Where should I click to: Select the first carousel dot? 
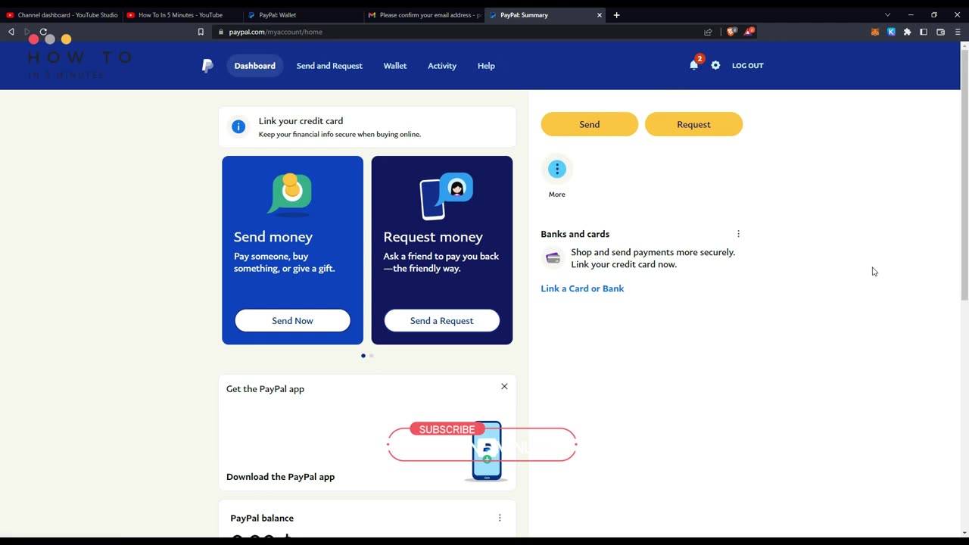pyautogui.click(x=363, y=356)
